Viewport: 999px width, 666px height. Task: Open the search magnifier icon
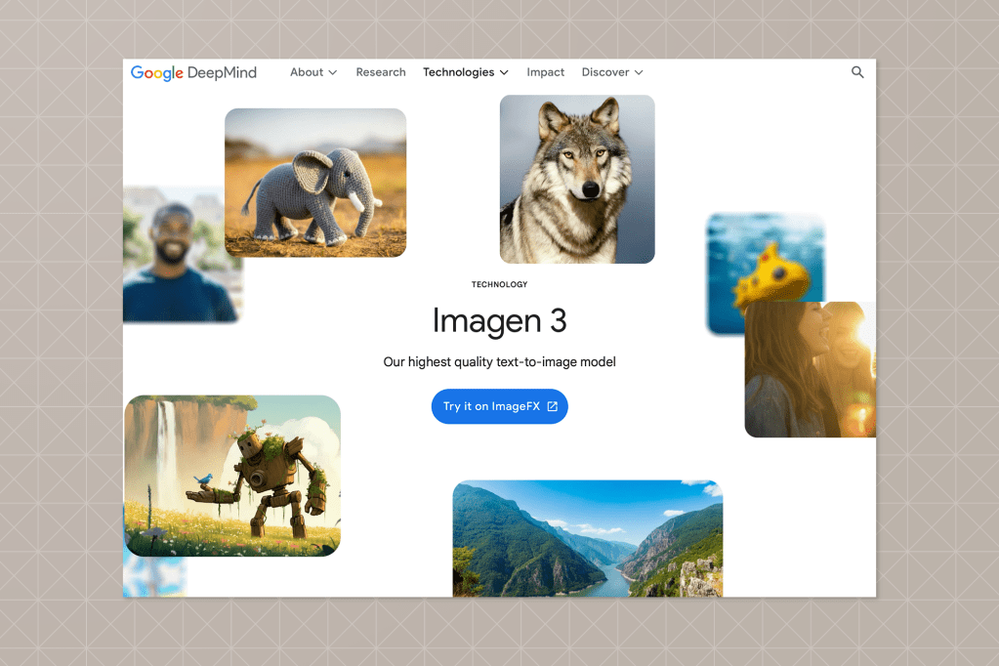pos(857,72)
